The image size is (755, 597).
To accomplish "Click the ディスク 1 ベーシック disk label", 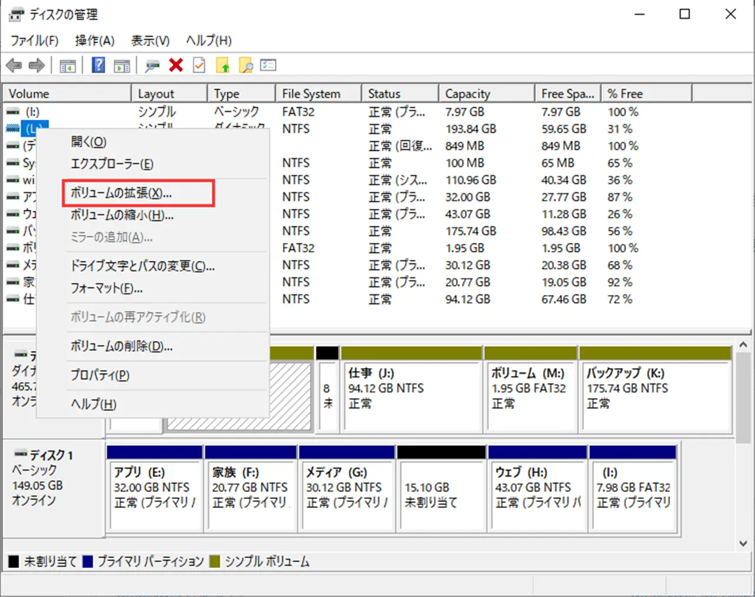I will 53,488.
